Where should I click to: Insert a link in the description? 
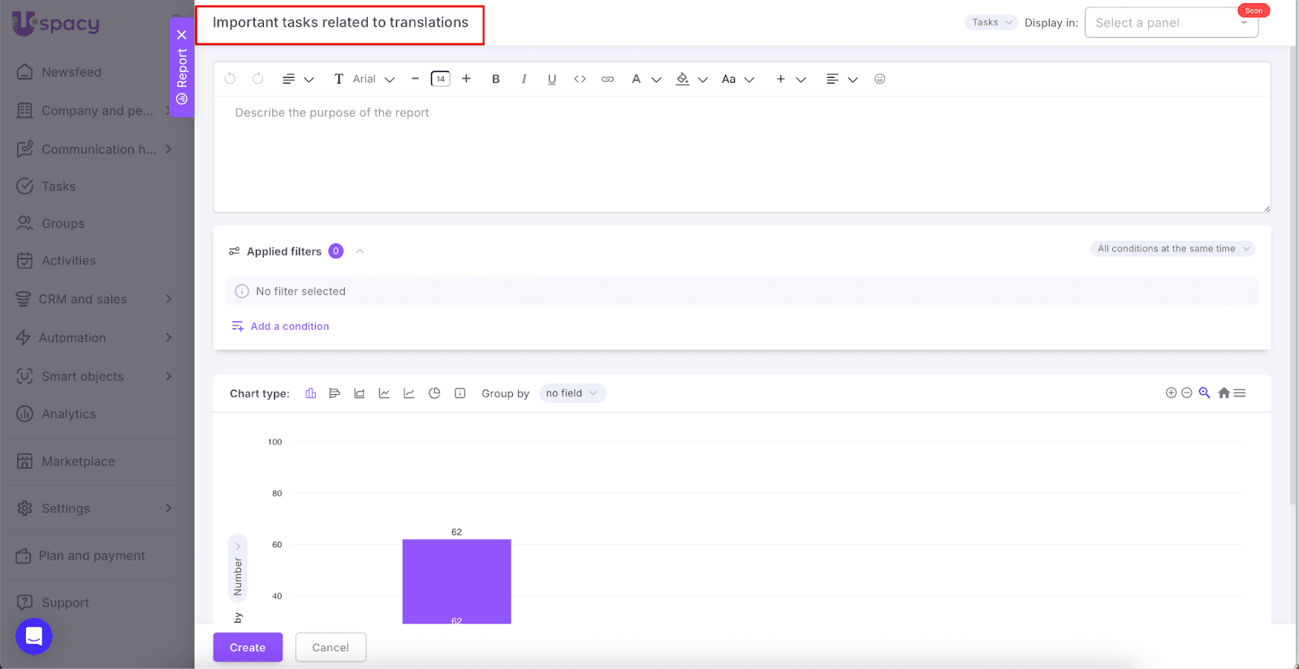pyautogui.click(x=607, y=79)
